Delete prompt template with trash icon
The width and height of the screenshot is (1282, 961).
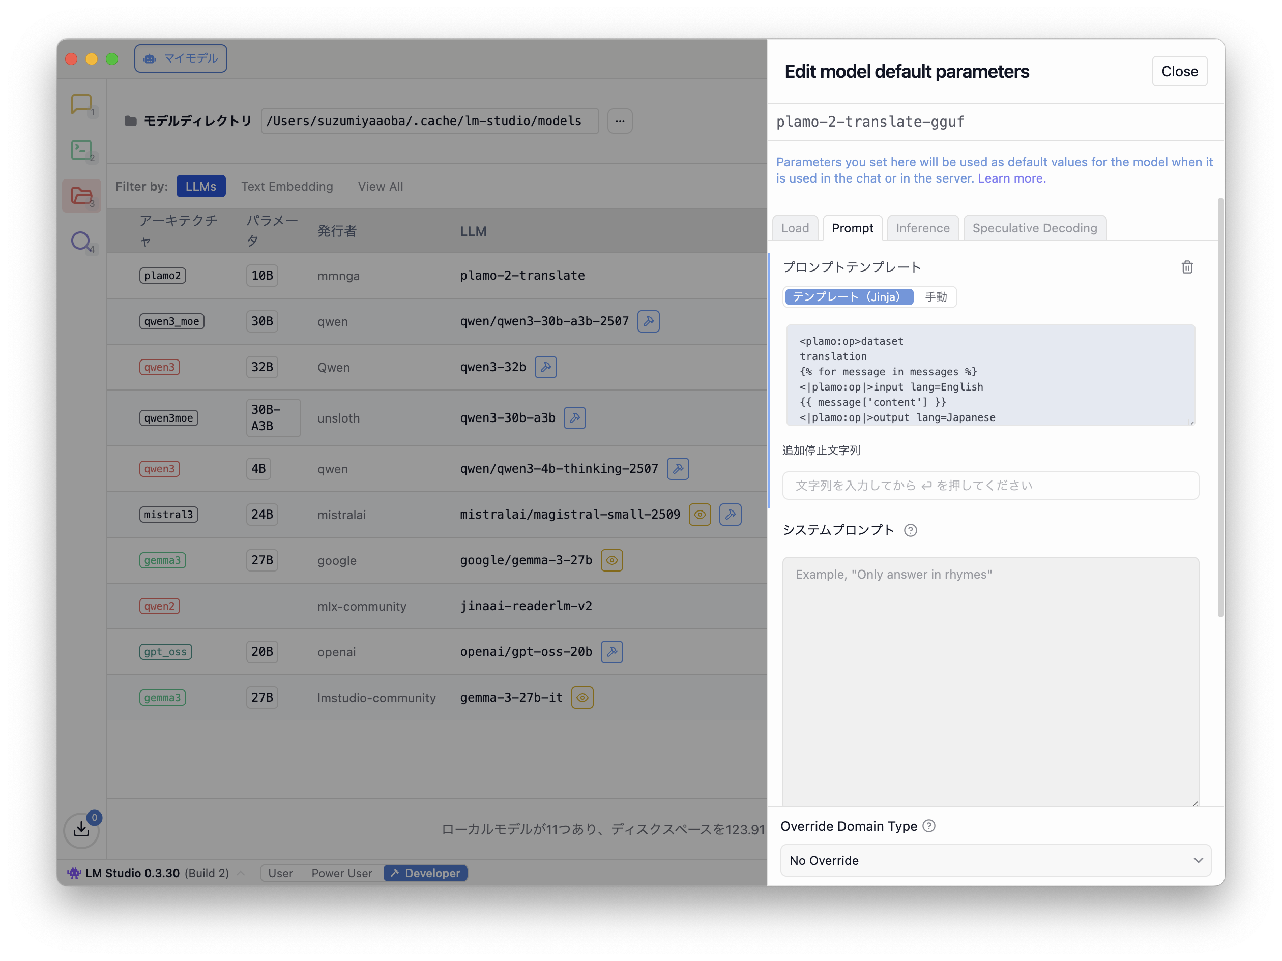tap(1187, 267)
